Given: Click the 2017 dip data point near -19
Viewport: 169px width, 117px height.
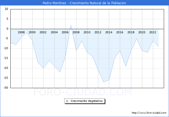Looking at the screenshot, I should 126,66.
